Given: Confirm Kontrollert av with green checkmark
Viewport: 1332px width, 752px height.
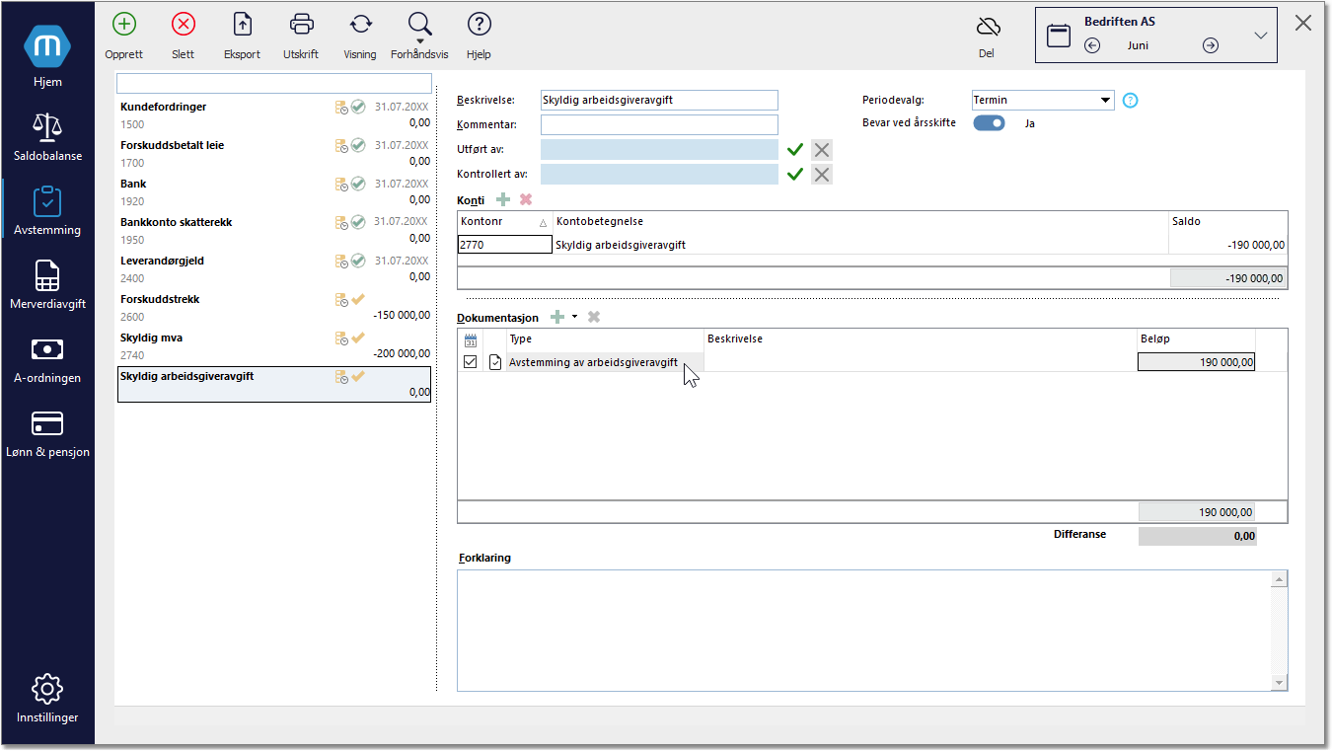Looking at the screenshot, I should 795,175.
